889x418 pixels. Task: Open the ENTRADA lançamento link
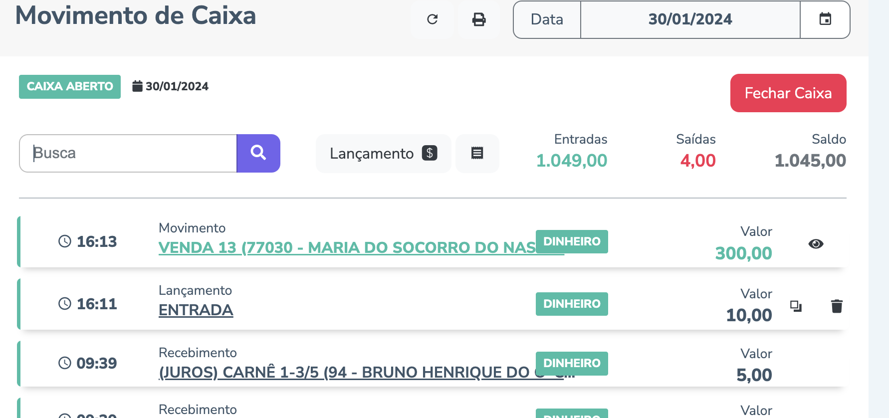[196, 310]
